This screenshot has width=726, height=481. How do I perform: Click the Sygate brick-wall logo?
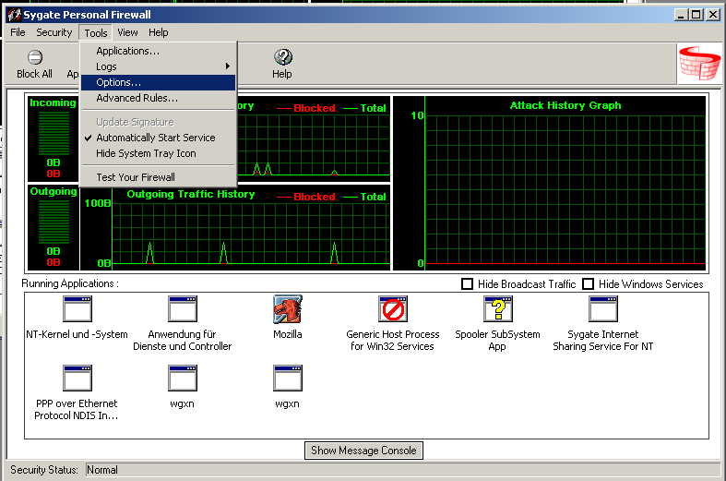coord(699,64)
